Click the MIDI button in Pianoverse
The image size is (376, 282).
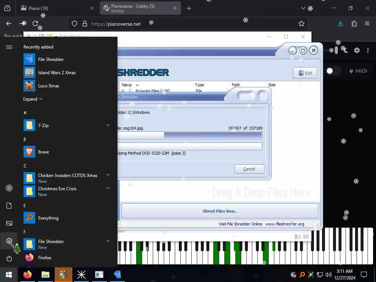click(x=358, y=71)
